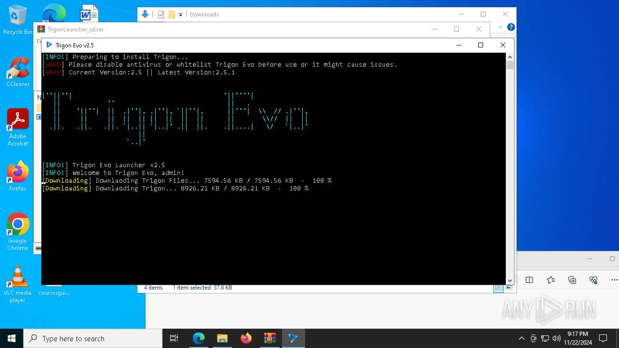619x348 pixels.
Task: Click 'Welcome to Trigon Evo, admin!' line
Action: (113, 173)
